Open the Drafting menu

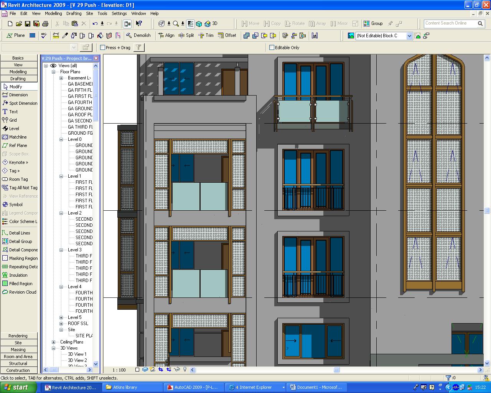click(74, 13)
